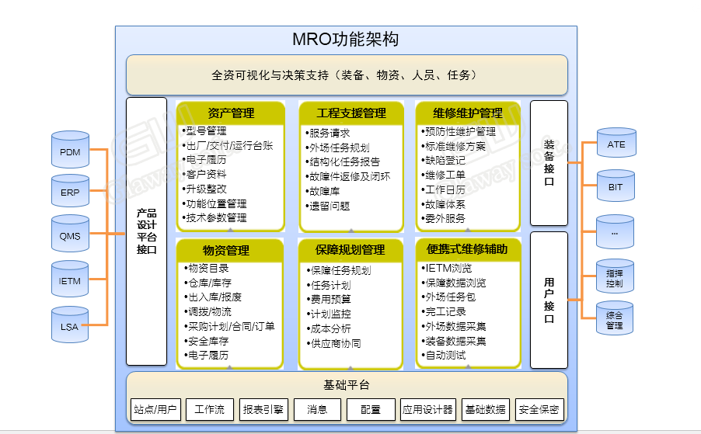
Task: Select 外场数据采集 item
Action: [455, 326]
